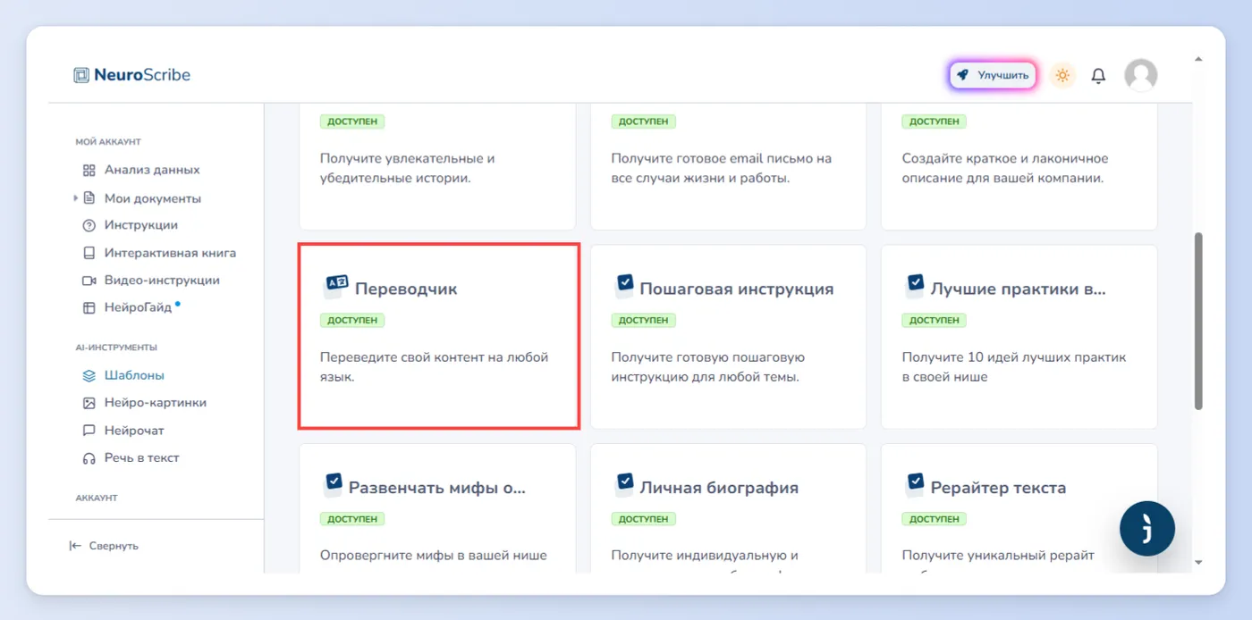Click the NeuroScribe logo icon
This screenshot has width=1252, height=620.
tap(81, 75)
